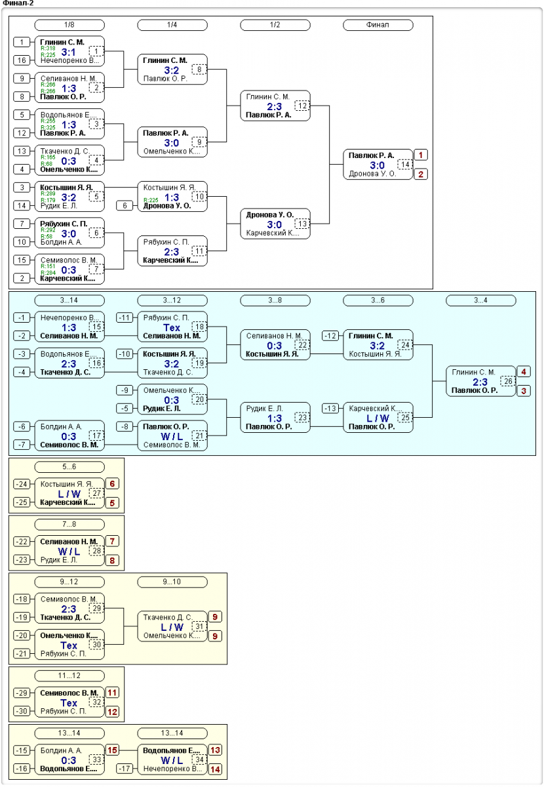Image resolution: width=544 pixels, height=787 pixels.
Task: Select the 'Финал' round header
Action: click(378, 25)
